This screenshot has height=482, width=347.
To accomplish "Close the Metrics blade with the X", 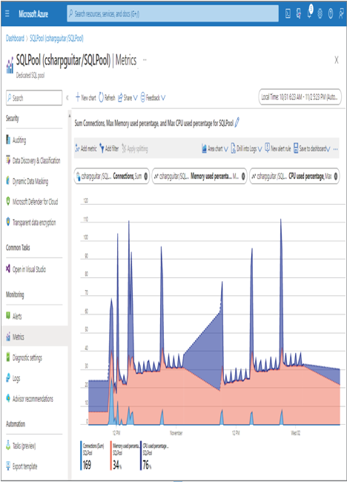I will coord(337,60).
